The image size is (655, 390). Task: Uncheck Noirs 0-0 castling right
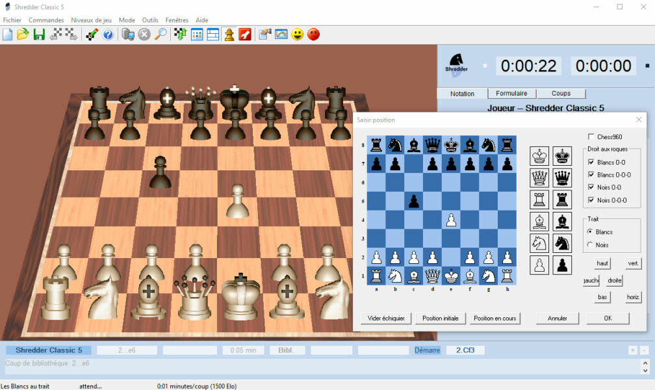[x=591, y=187]
